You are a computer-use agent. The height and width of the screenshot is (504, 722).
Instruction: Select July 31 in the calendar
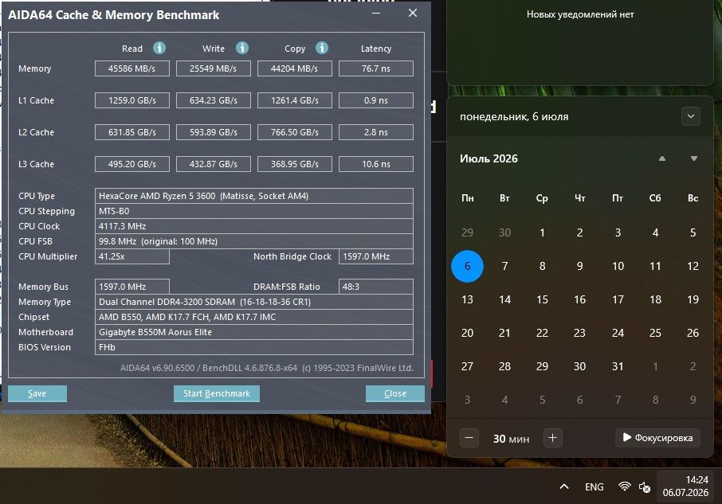pyautogui.click(x=618, y=366)
